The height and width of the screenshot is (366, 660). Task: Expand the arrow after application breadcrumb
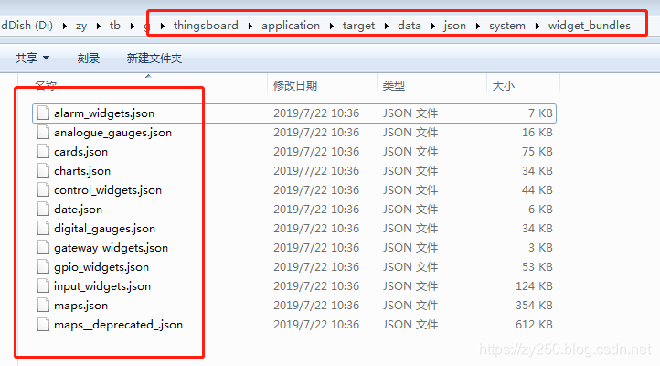[x=332, y=27]
